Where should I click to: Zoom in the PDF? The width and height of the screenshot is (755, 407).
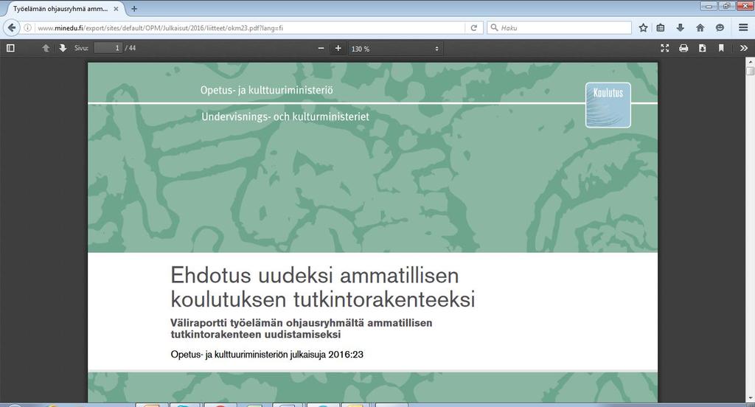(x=338, y=48)
